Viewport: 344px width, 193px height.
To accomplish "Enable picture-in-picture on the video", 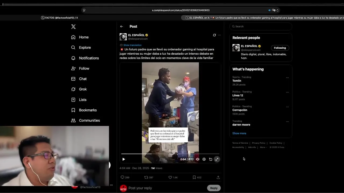I will coord(210,159).
